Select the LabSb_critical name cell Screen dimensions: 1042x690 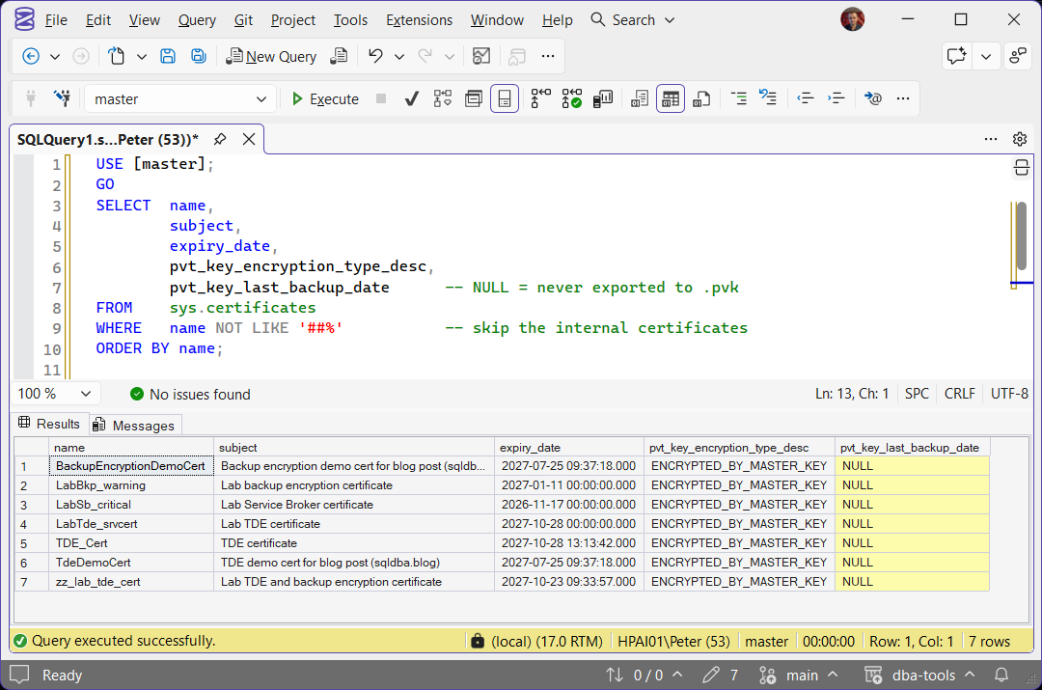pos(131,505)
